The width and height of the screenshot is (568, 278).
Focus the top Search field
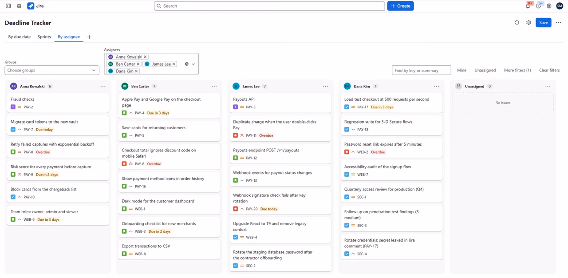click(269, 6)
